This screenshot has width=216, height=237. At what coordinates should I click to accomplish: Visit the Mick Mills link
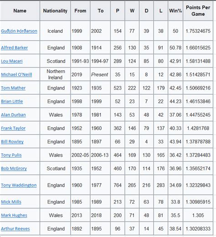pyautogui.click(x=11, y=202)
